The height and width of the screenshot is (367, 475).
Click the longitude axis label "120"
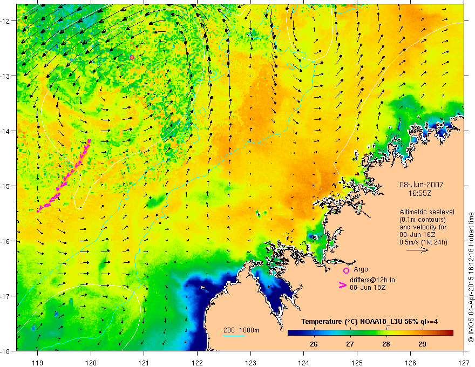(91, 363)
